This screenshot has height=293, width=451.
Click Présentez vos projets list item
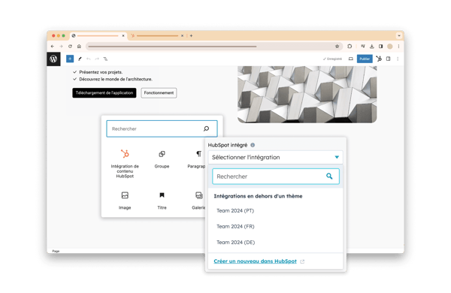tap(101, 72)
